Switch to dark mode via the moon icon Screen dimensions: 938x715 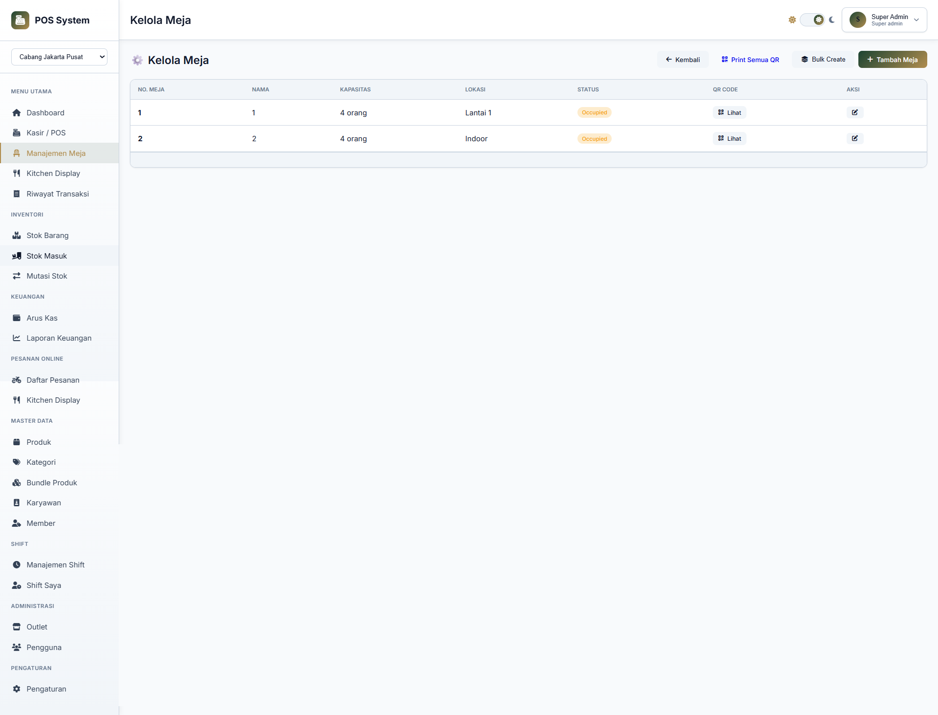coord(831,20)
